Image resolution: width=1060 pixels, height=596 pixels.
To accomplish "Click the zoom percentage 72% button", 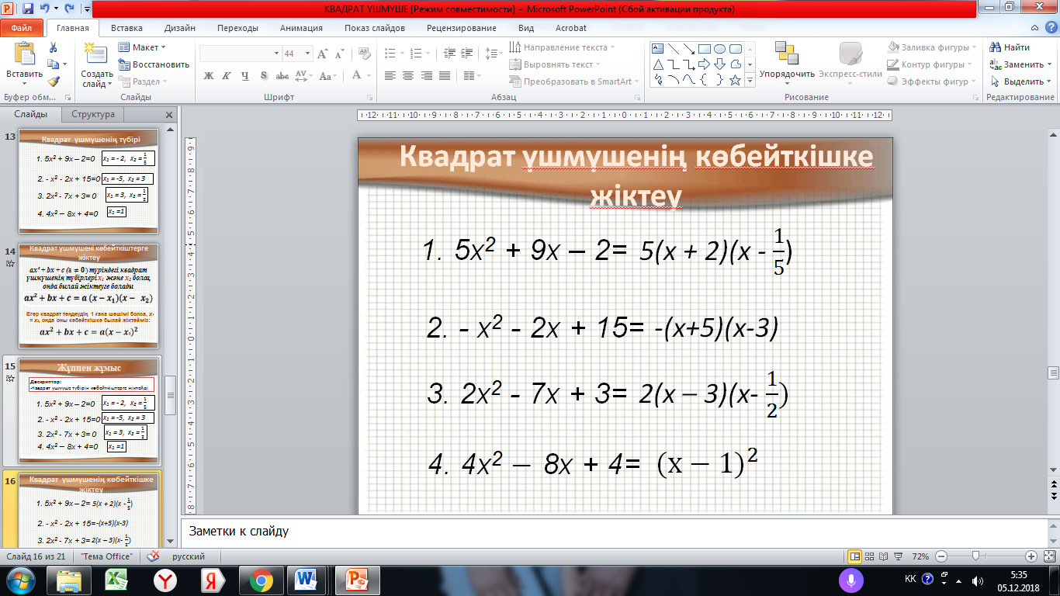I will tap(920, 556).
